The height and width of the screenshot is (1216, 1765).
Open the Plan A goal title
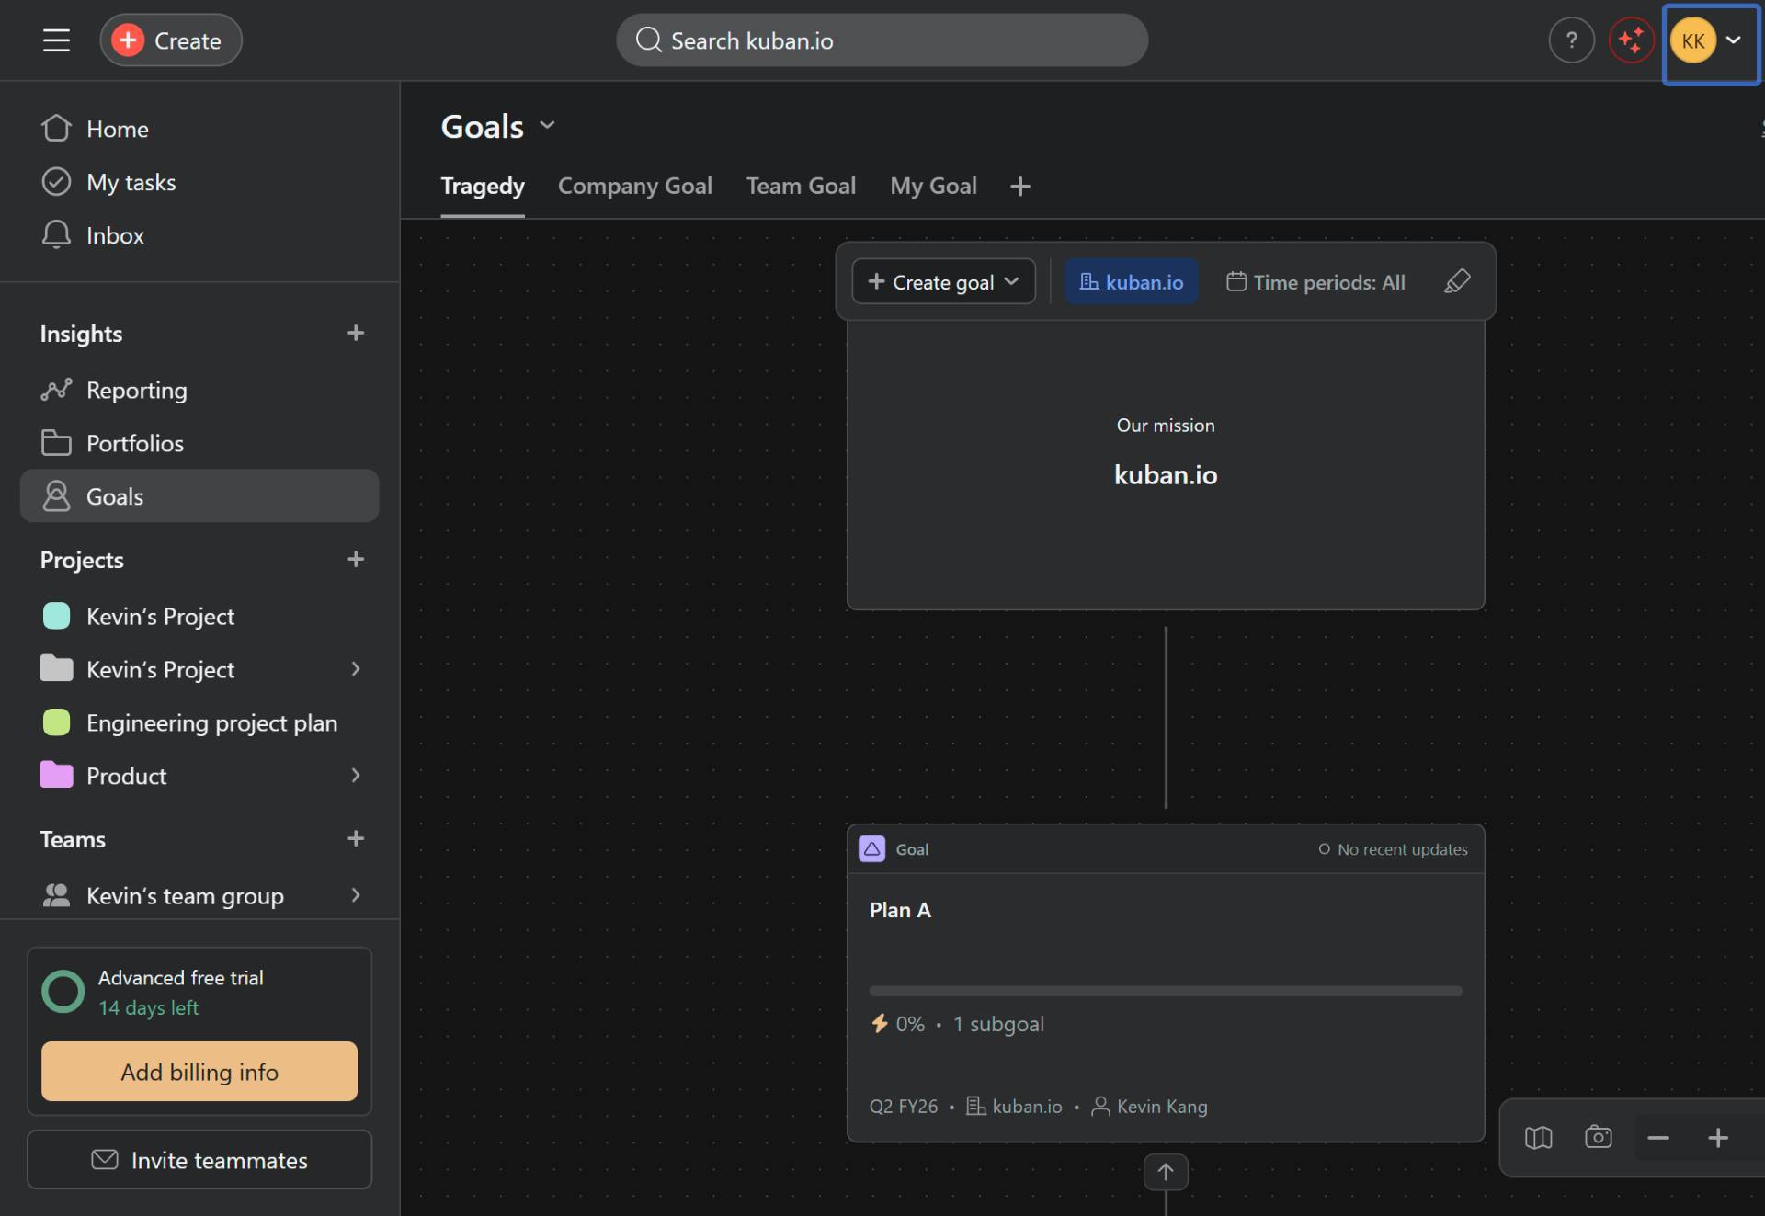tap(900, 910)
